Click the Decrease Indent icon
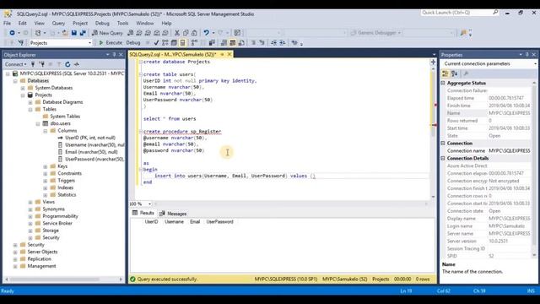540x304 pixels. pyautogui.click(x=273, y=43)
